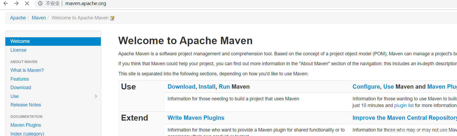
Task: Go back with the browser back arrow
Action: pos(6,3)
